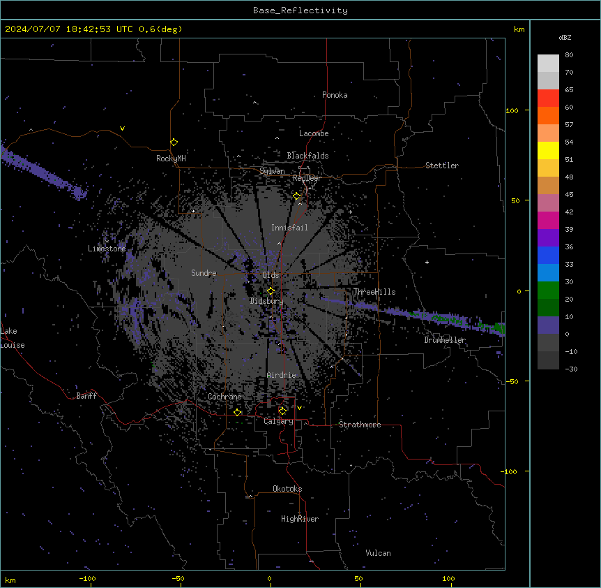Click the Didsbury city label
601x588 pixels.
click(x=267, y=301)
